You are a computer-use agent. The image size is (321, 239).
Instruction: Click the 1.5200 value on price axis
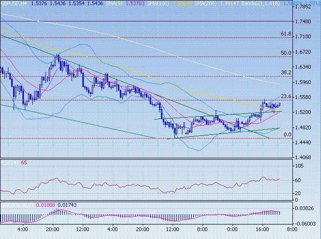tap(306, 112)
